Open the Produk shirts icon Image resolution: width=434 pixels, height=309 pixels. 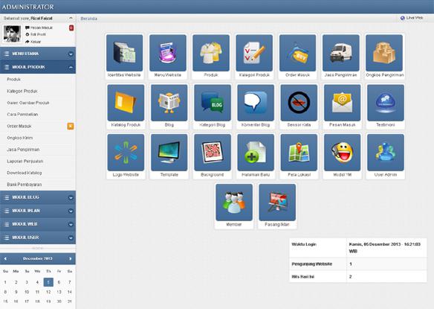(x=211, y=53)
